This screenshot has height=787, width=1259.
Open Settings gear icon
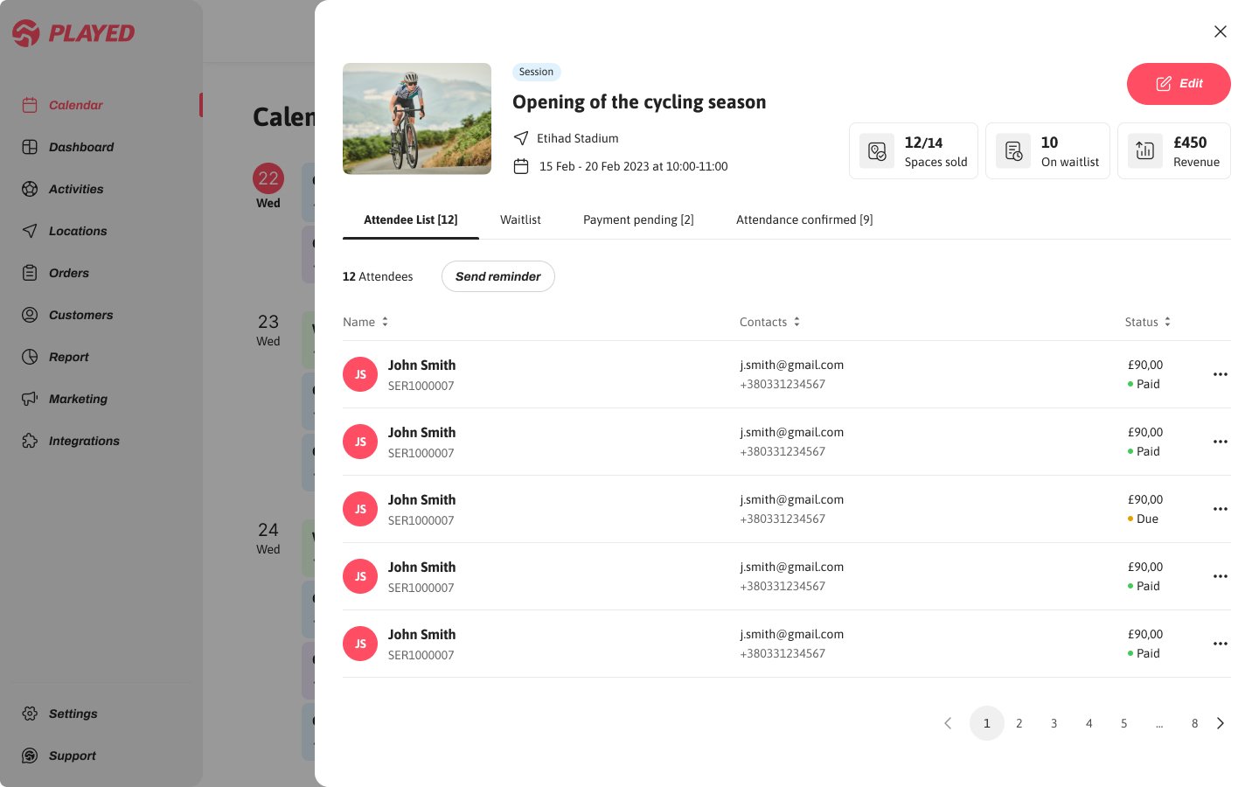pos(30,714)
